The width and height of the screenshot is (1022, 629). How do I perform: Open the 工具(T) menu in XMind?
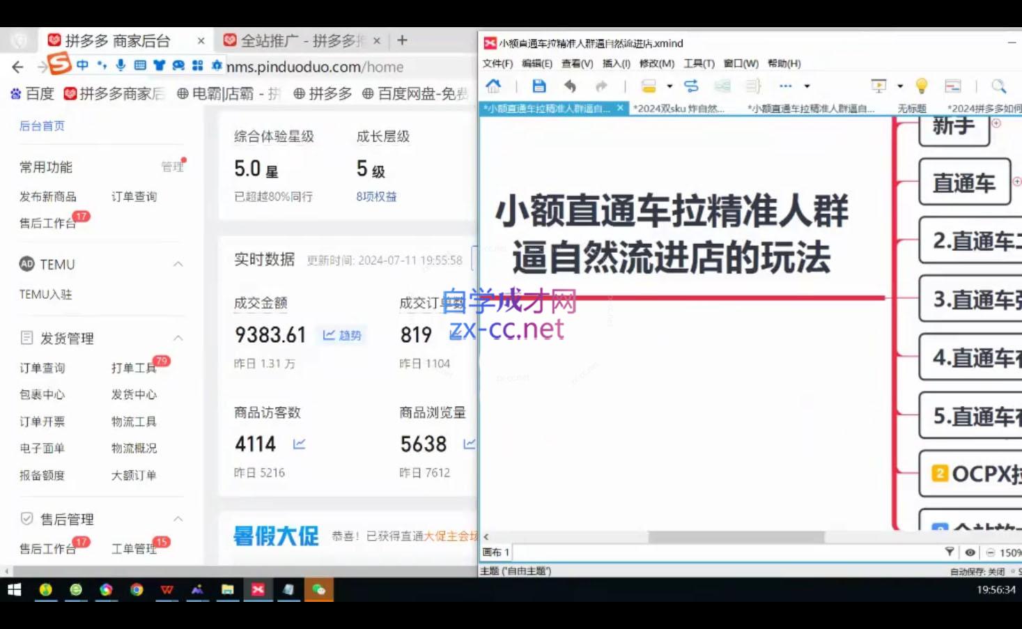(x=699, y=63)
